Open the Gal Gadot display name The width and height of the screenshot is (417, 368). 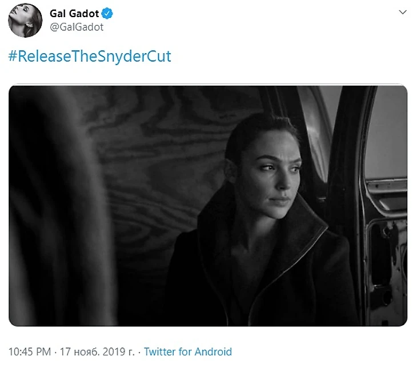tap(74, 14)
